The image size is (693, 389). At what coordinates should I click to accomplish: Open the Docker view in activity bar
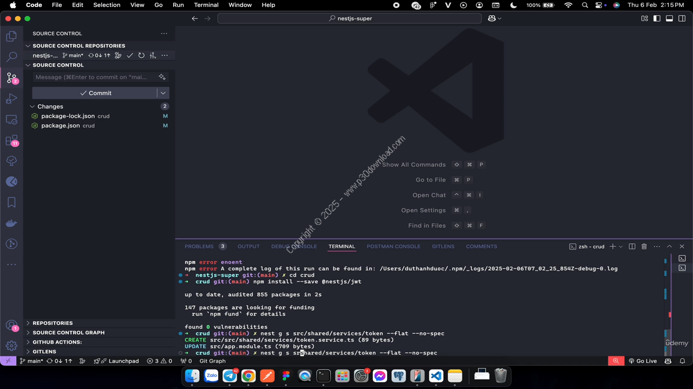(x=11, y=223)
